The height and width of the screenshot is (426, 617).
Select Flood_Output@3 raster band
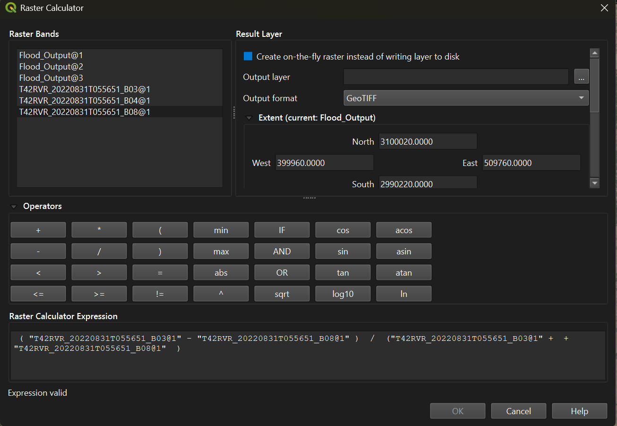pos(120,78)
